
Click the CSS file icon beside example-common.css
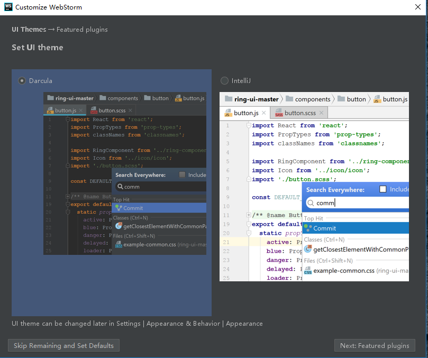point(308,270)
